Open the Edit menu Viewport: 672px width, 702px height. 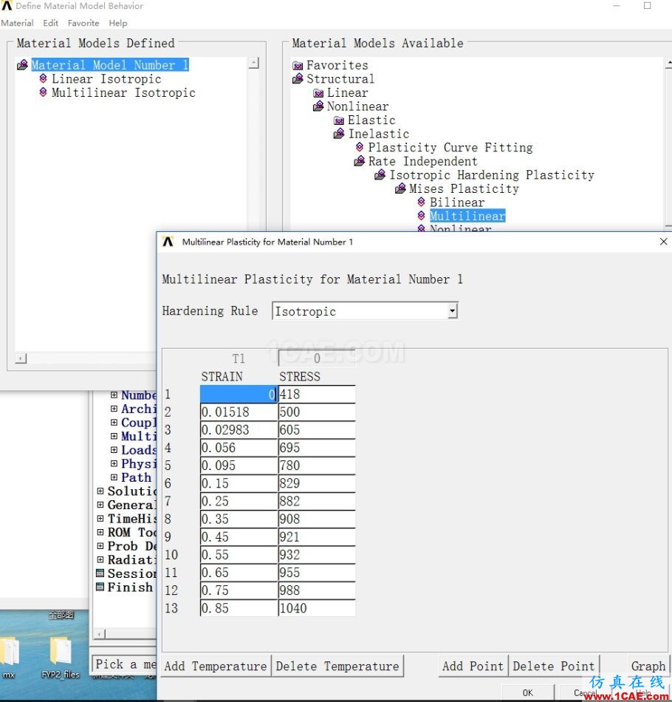pos(50,23)
